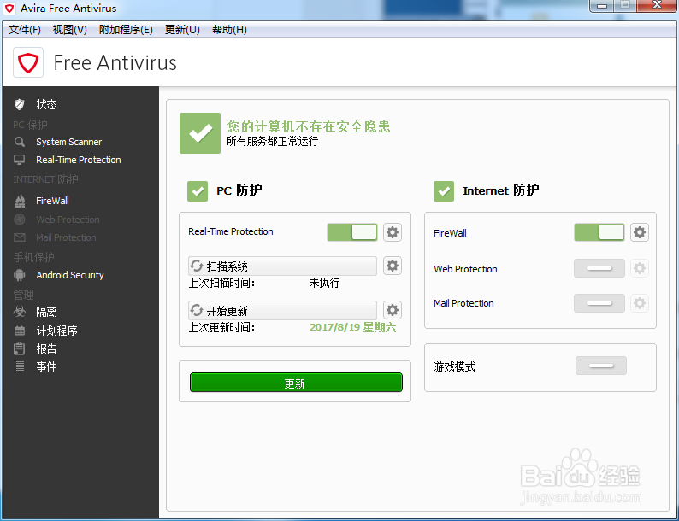Click the Web Protection settings gear
679x521 pixels.
click(640, 268)
